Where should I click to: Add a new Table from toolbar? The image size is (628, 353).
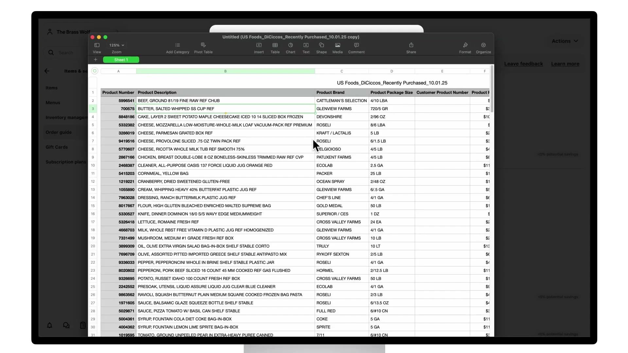pyautogui.click(x=275, y=45)
